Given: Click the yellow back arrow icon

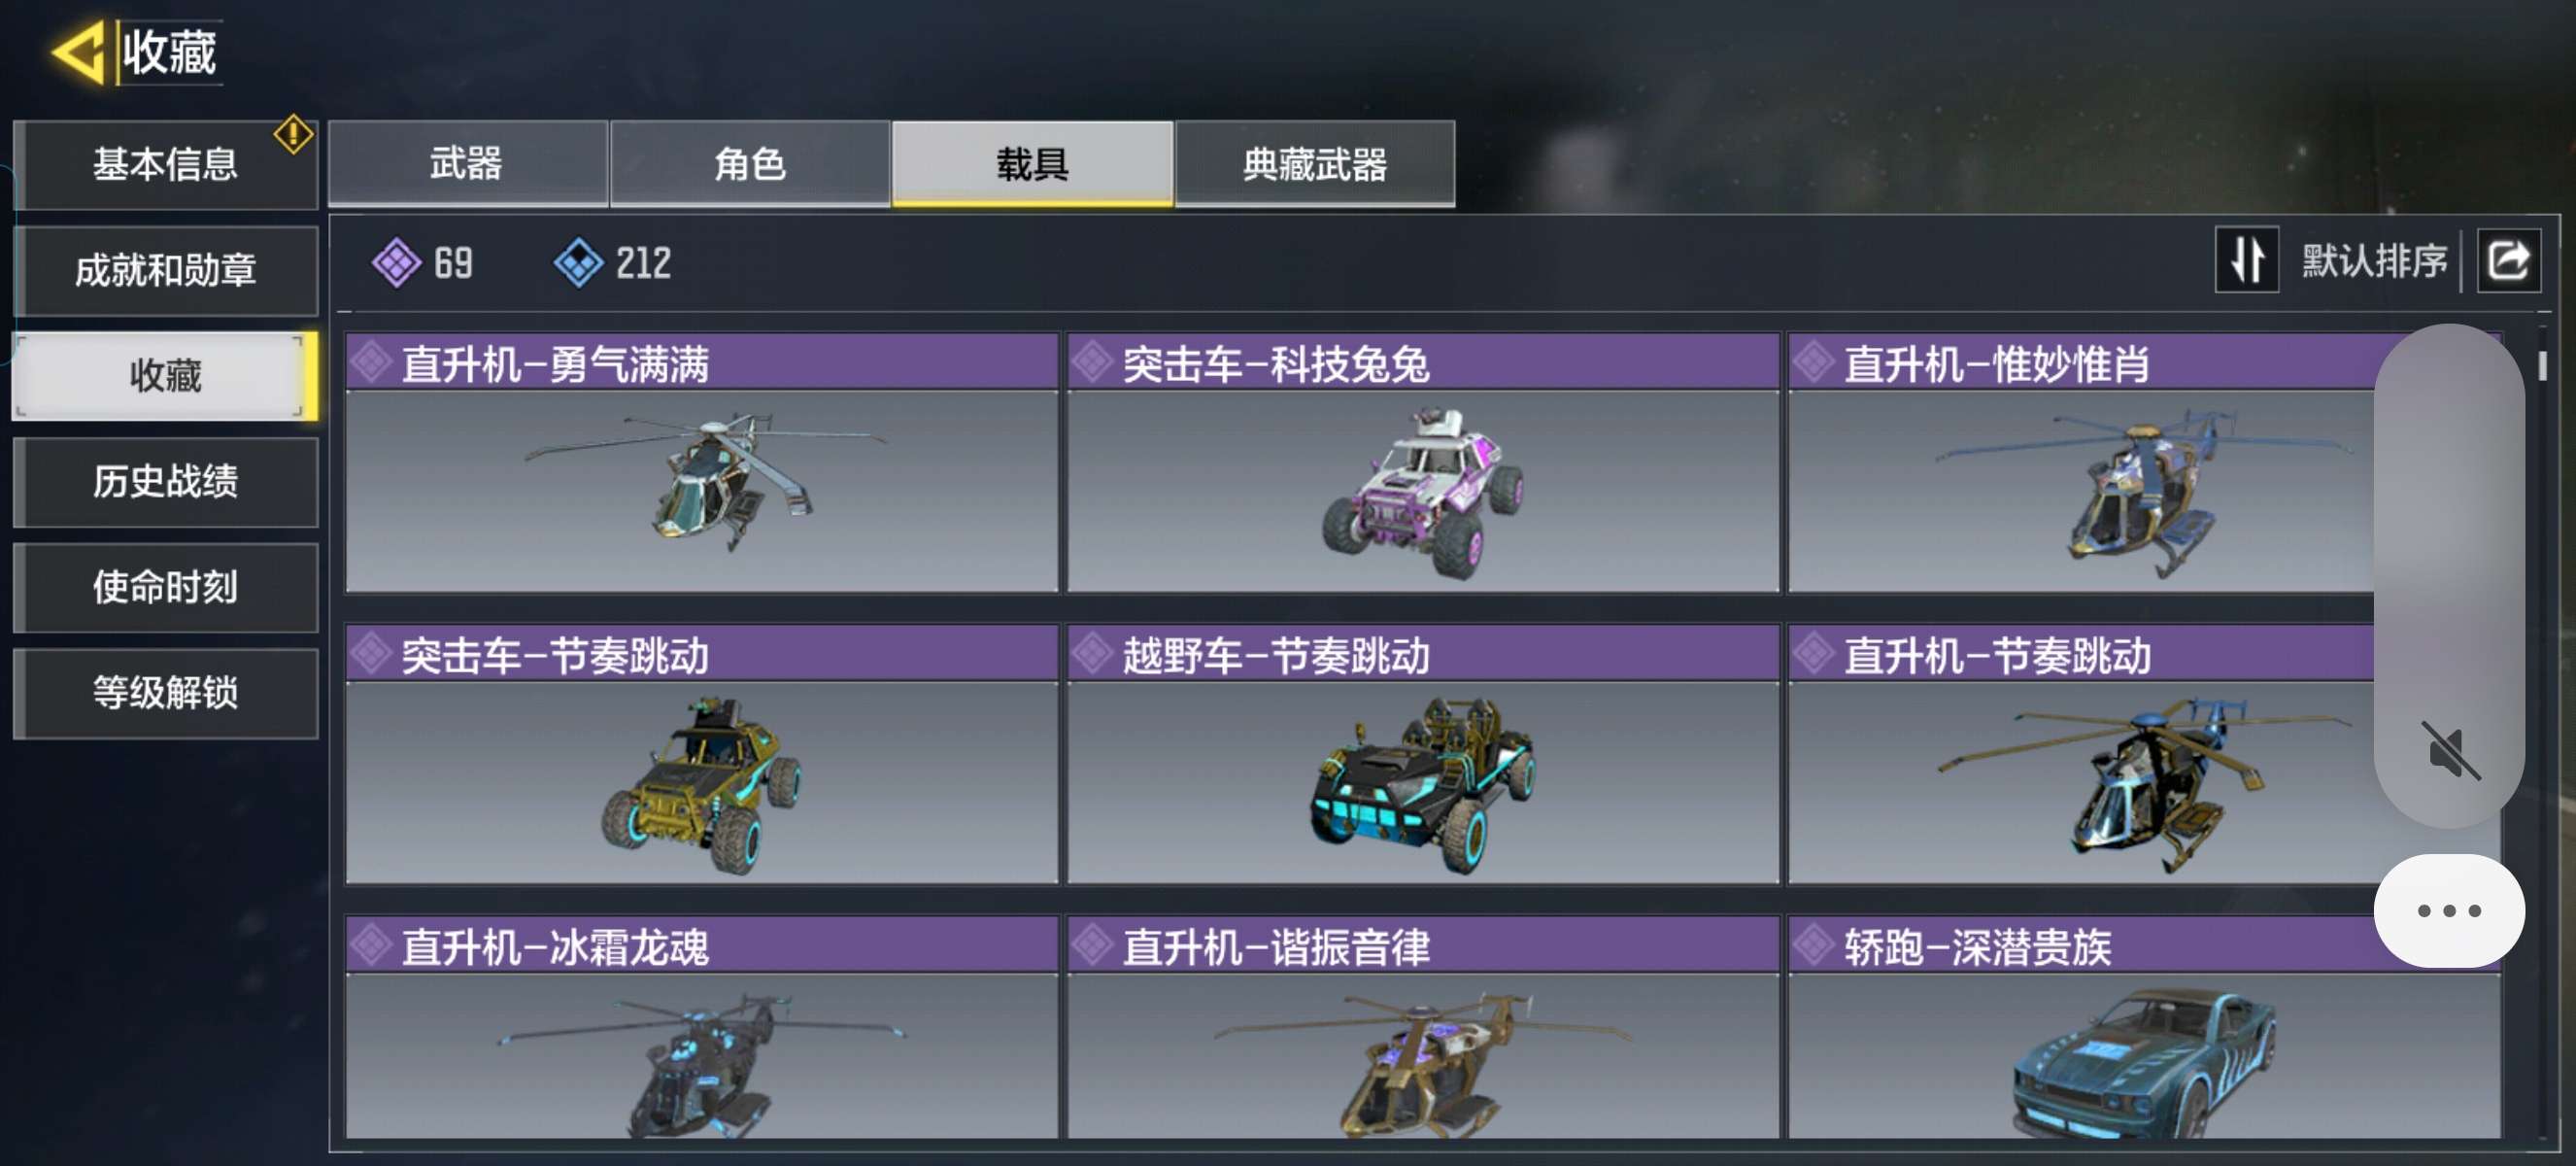Looking at the screenshot, I should [x=80, y=51].
